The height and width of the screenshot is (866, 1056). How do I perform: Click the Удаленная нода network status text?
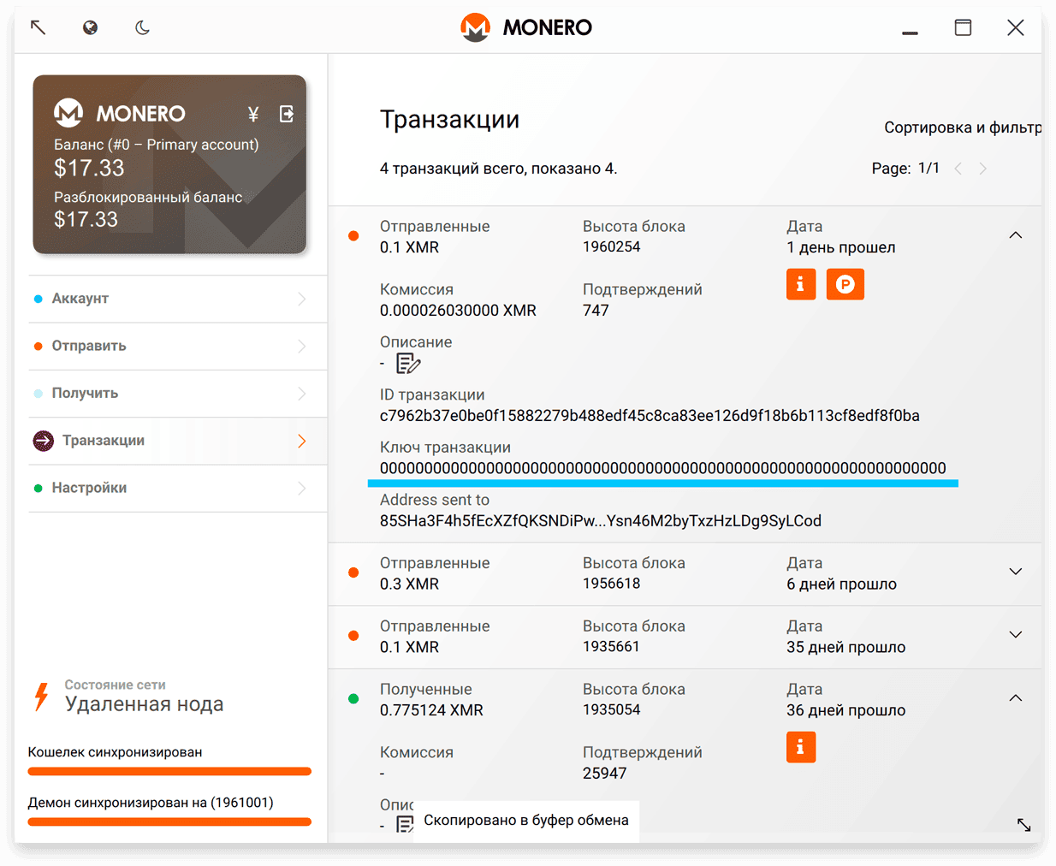click(145, 704)
